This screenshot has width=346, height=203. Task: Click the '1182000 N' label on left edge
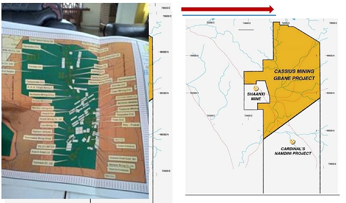pyautogui.click(x=194, y=93)
